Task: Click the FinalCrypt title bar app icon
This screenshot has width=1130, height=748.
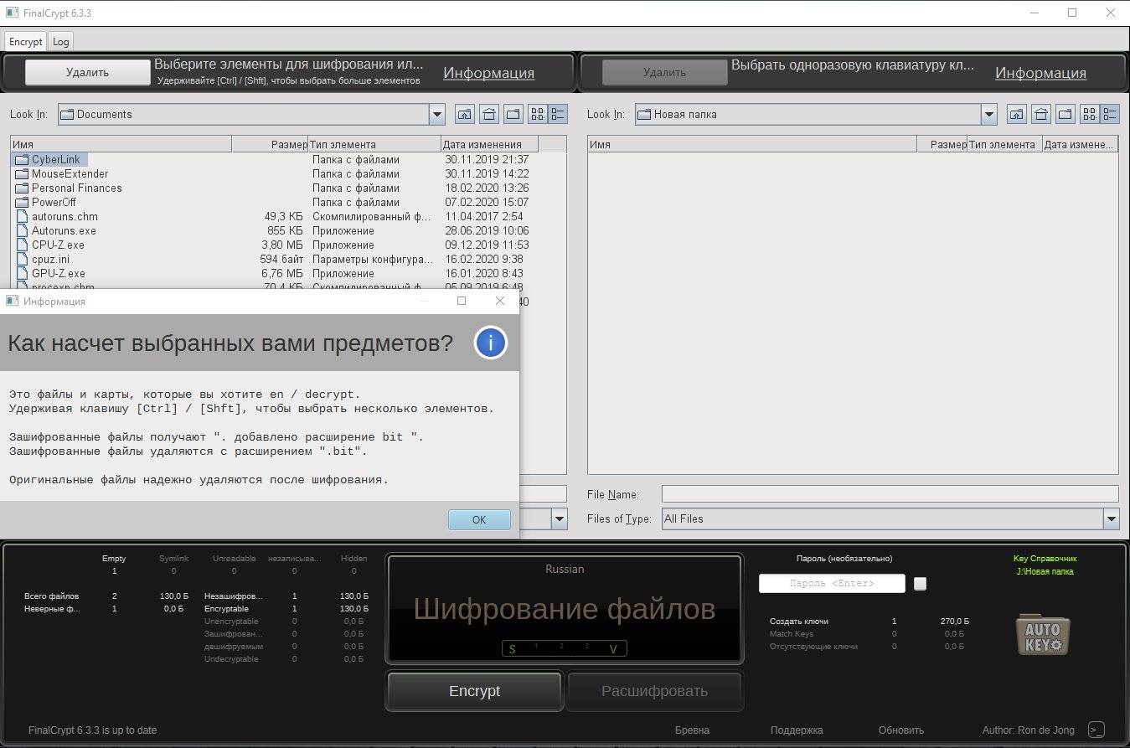Action: tap(12, 13)
